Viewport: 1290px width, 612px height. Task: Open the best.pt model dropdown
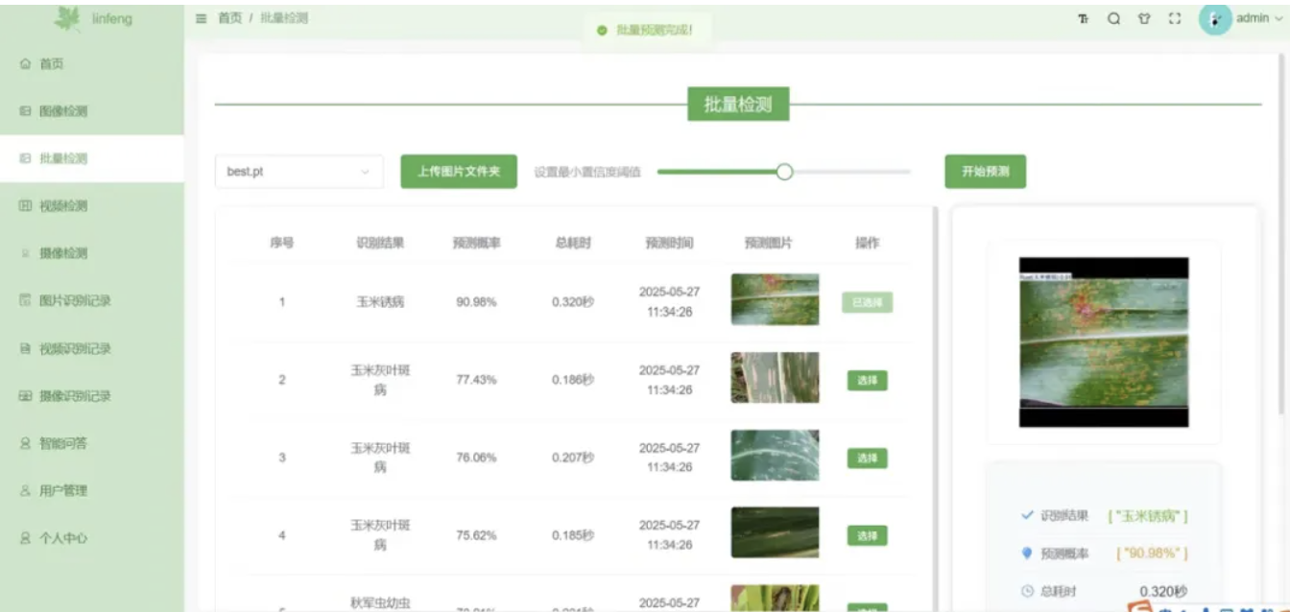click(299, 172)
